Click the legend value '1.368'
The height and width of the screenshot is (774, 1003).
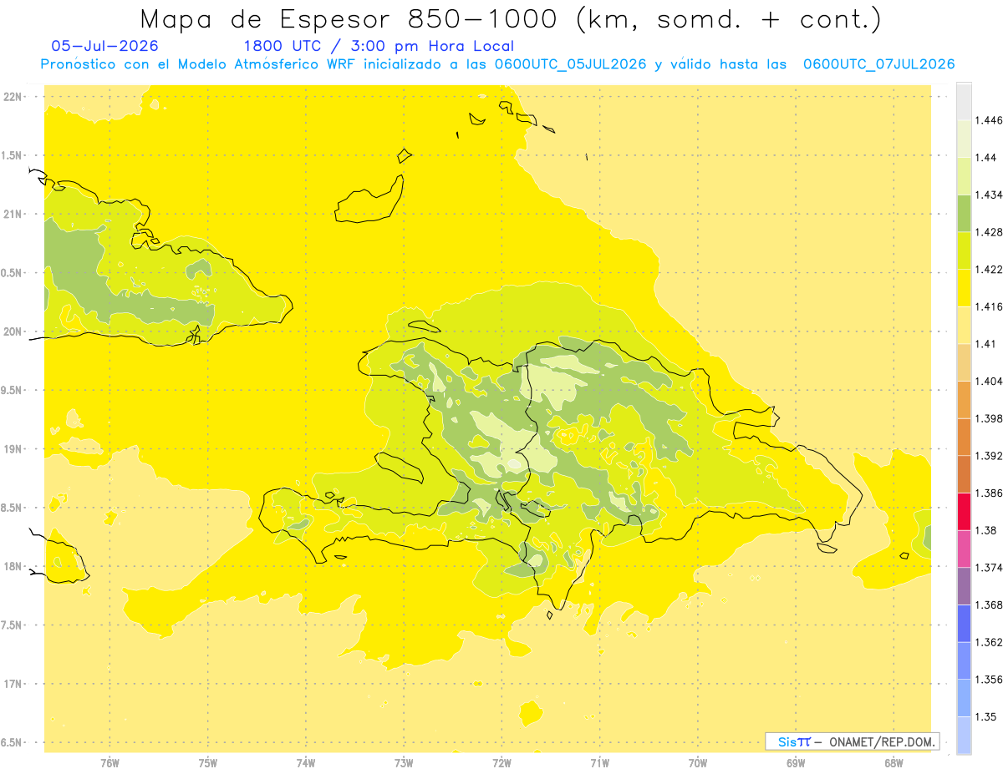(x=990, y=605)
